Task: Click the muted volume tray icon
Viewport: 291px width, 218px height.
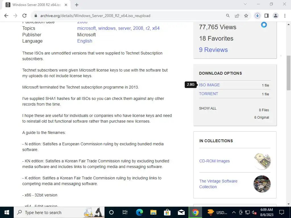Action: tap(254, 212)
